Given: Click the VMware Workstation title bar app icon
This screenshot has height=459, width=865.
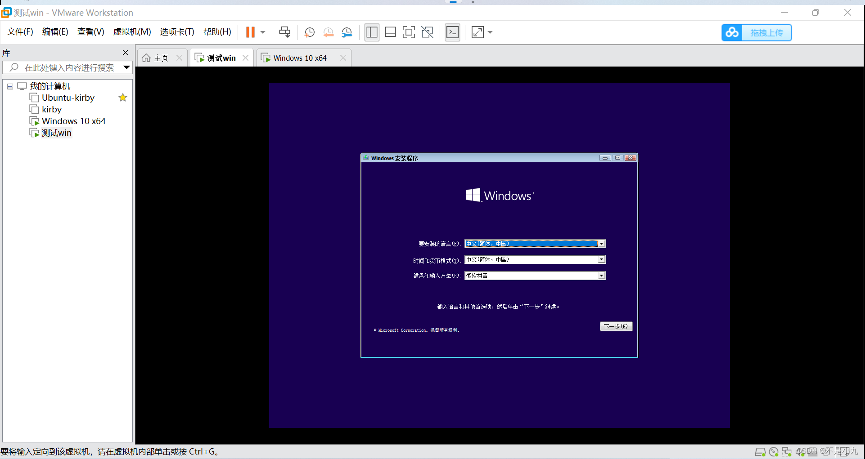Looking at the screenshot, I should pyautogui.click(x=6, y=13).
